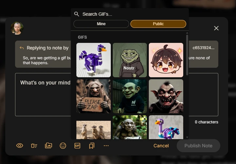Click the poll icon in composer toolbar
Image resolution: width=236 pixels, height=164 pixels.
[x=34, y=146]
